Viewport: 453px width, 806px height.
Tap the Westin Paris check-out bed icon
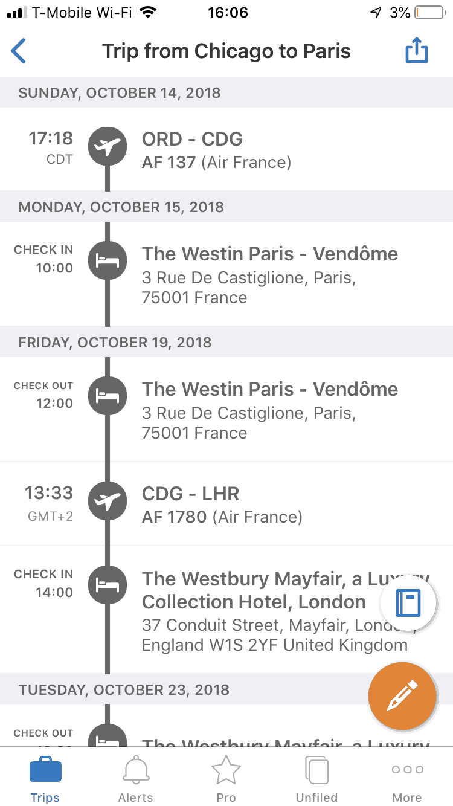[x=108, y=396]
